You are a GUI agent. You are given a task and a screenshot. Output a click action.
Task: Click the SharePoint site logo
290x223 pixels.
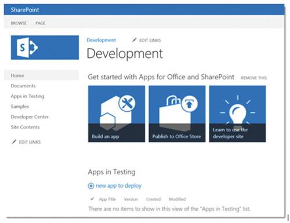45,47
